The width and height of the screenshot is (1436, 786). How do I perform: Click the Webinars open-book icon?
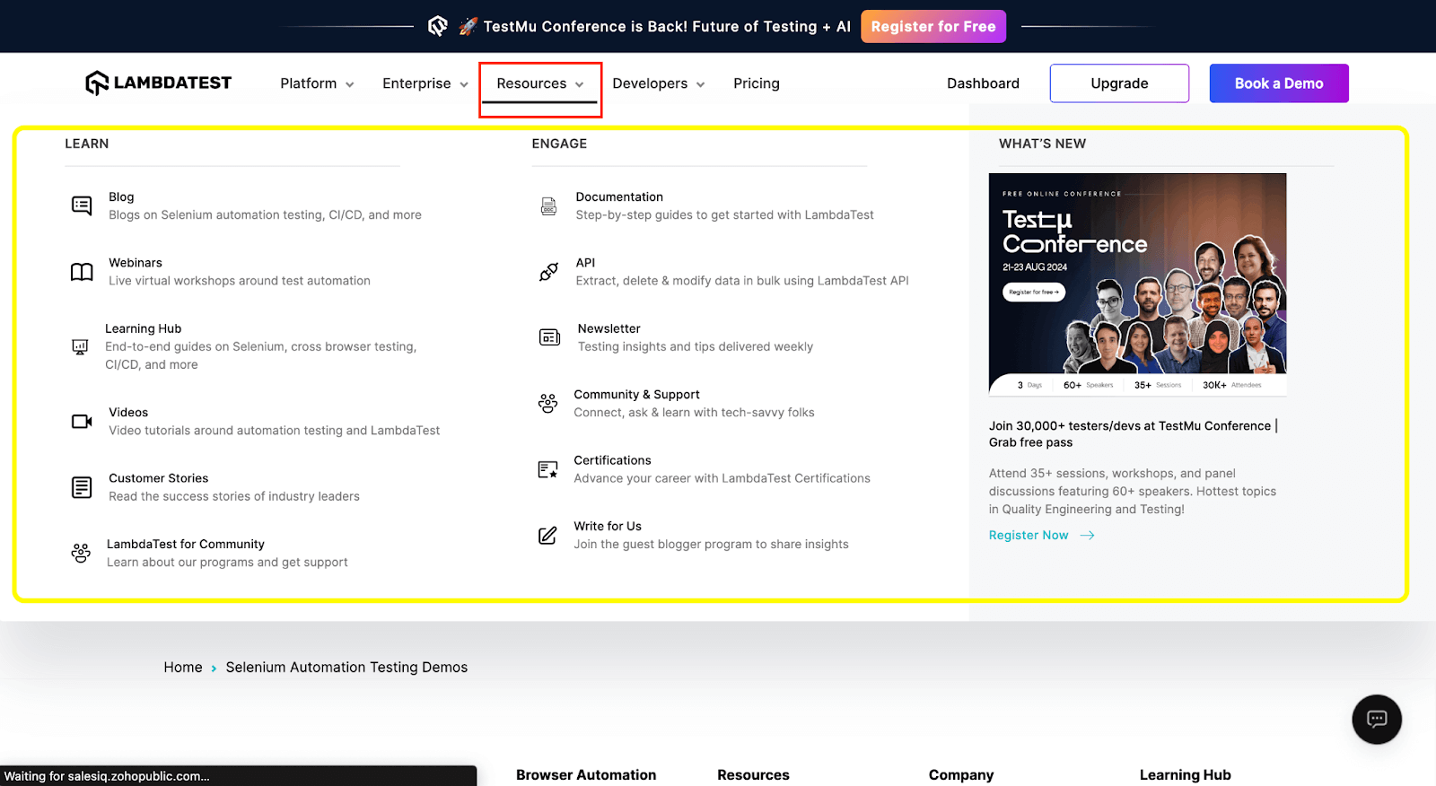[x=82, y=272]
